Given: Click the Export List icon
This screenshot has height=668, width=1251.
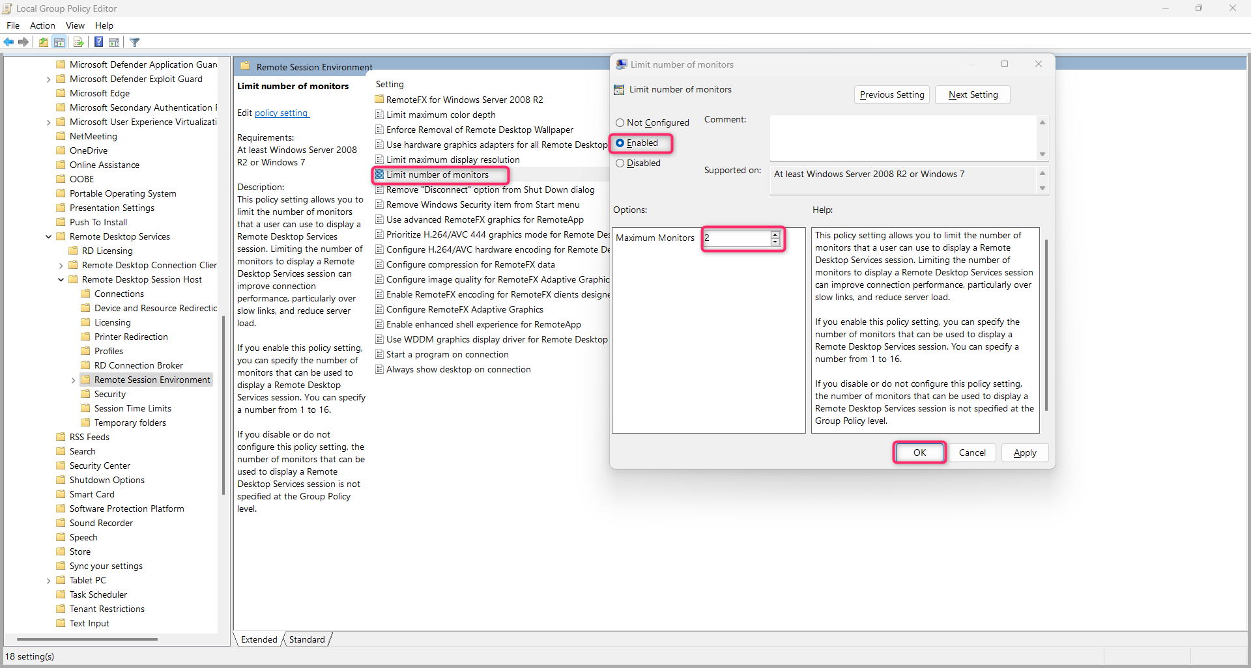Looking at the screenshot, I should (78, 42).
